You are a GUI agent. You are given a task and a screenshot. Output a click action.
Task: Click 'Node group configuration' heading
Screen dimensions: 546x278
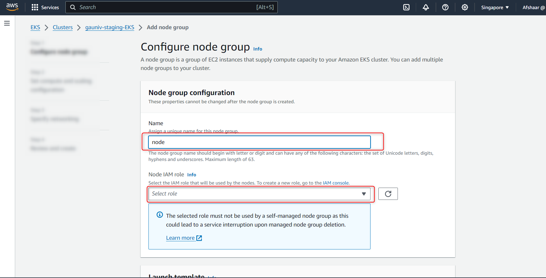pyautogui.click(x=192, y=93)
